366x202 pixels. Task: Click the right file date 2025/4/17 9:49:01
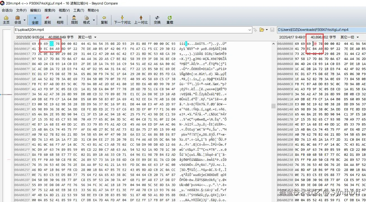click(292, 37)
